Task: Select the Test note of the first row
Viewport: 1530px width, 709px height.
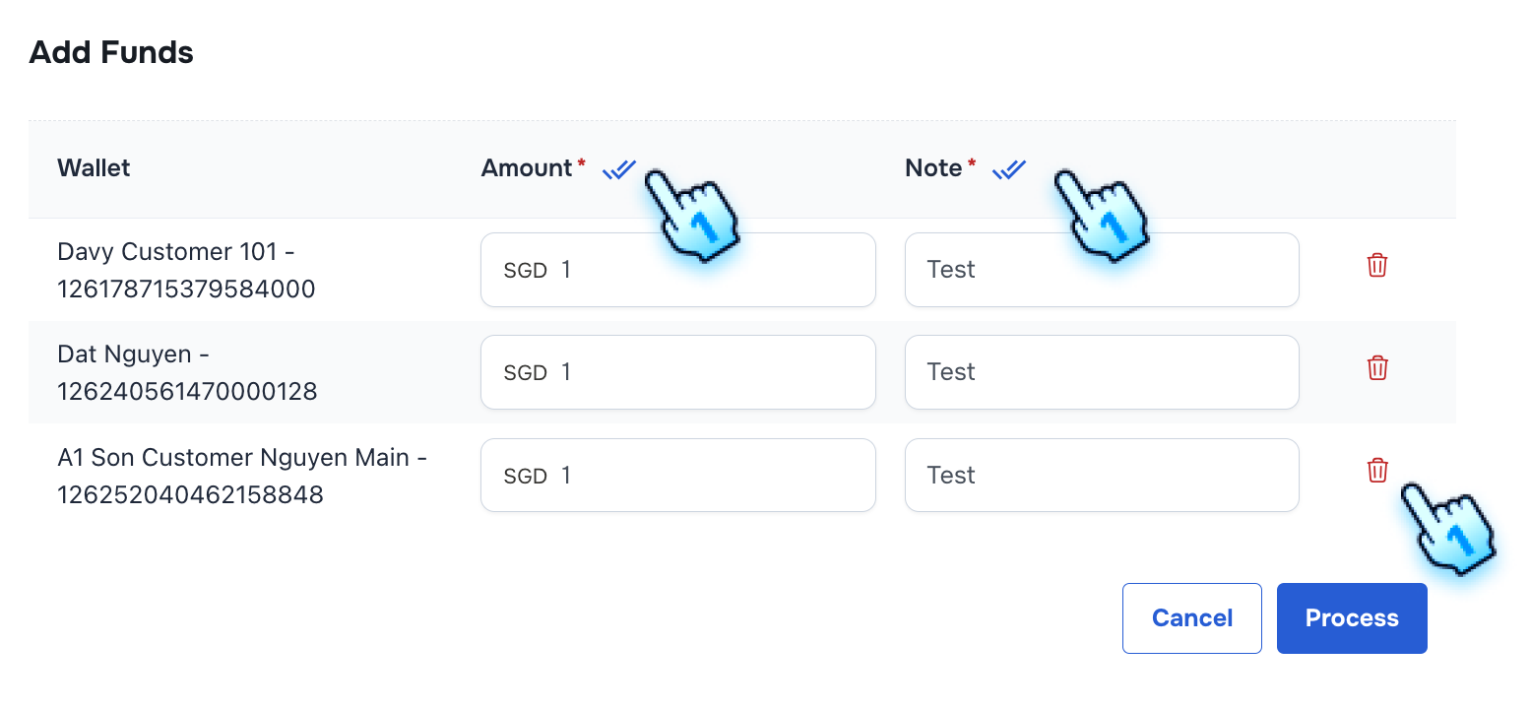Action: click(x=1101, y=269)
